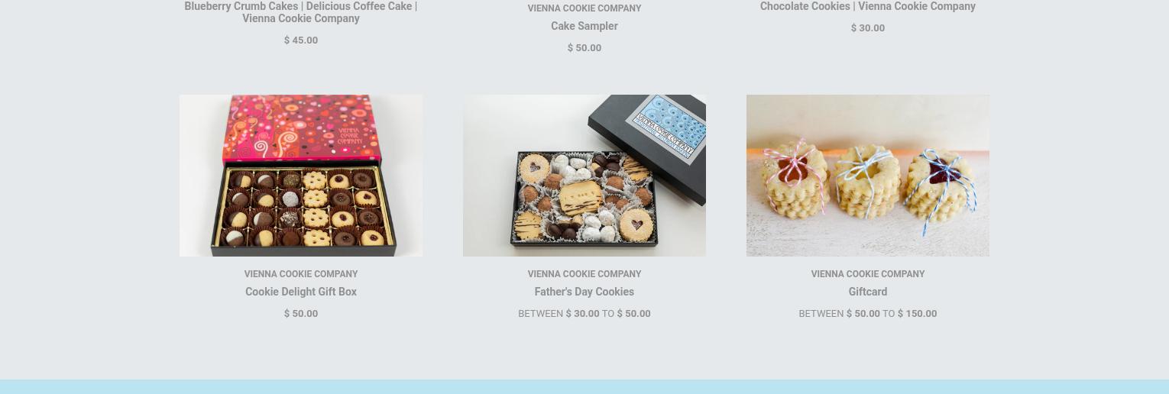Click the Cookie Delight Gift Box title
1169x394 pixels.
pos(301,292)
